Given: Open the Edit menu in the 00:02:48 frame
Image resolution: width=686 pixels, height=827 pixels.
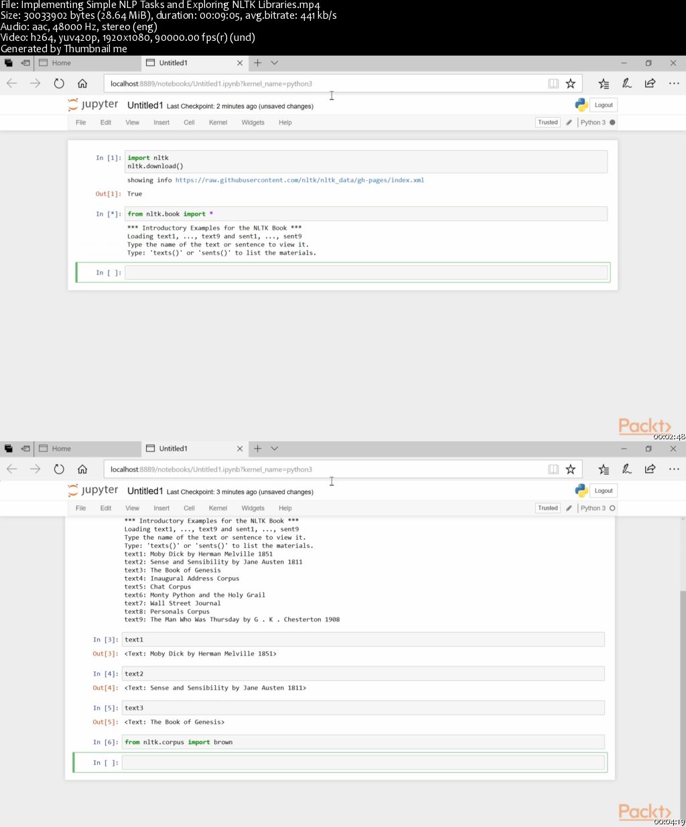Looking at the screenshot, I should coord(106,123).
